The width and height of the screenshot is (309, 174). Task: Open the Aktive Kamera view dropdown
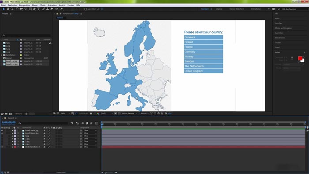[129, 113]
